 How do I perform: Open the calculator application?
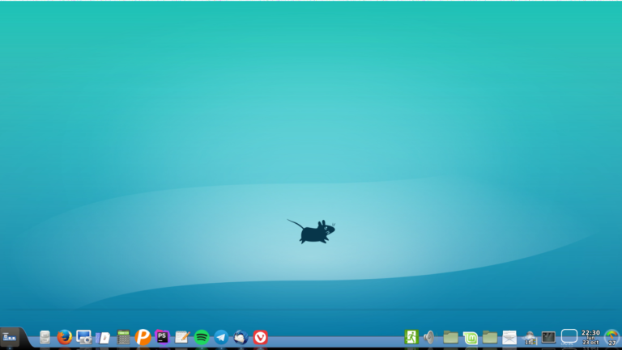123,337
